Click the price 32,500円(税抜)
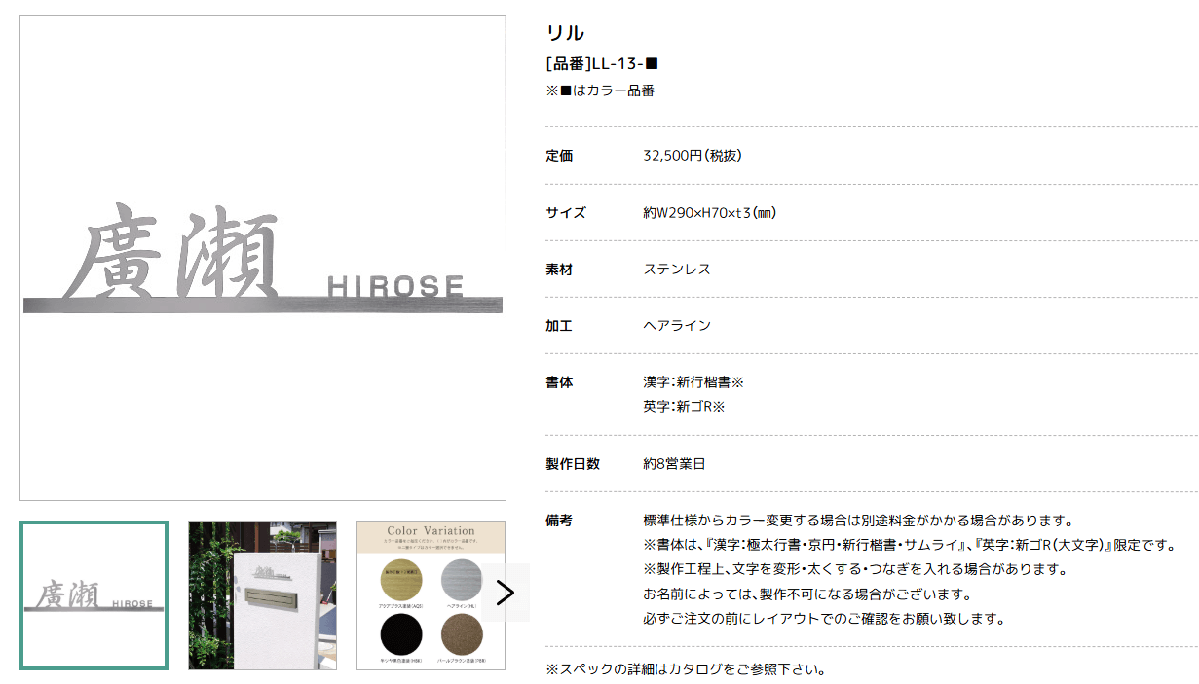This screenshot has width=1199, height=684. (x=693, y=156)
